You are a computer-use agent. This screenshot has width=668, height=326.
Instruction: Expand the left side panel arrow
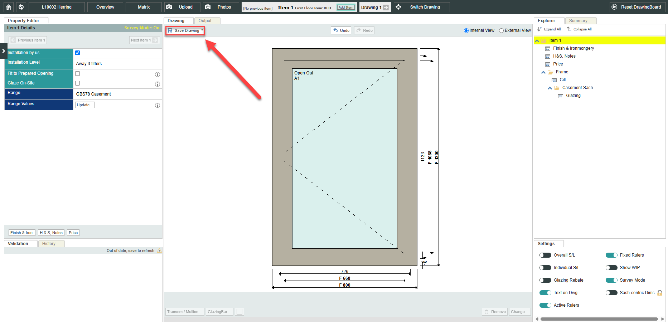tap(4, 51)
